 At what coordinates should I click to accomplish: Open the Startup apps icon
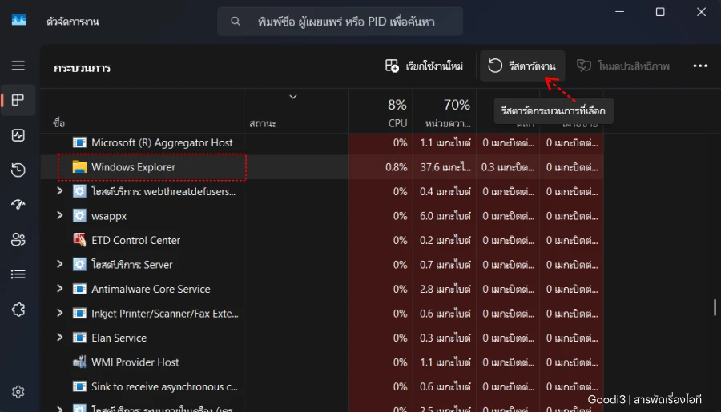18,205
